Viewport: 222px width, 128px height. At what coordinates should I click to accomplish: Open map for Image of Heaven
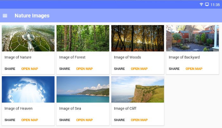pos(29,120)
